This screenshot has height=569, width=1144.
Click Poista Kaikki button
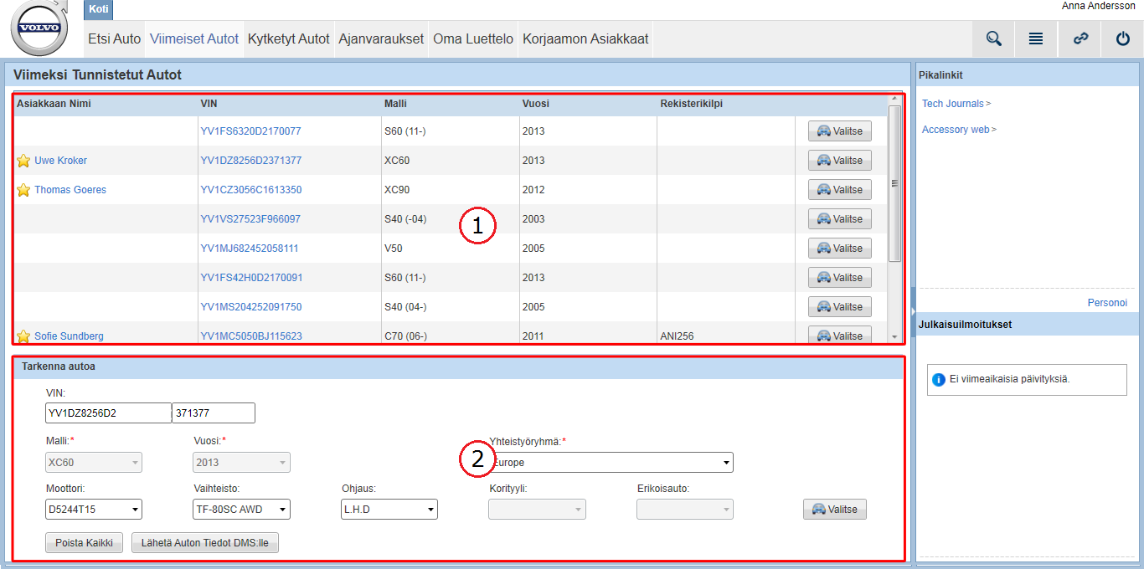[85, 542]
